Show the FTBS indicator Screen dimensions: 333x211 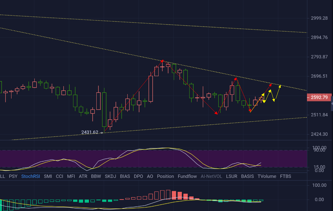[286, 176]
